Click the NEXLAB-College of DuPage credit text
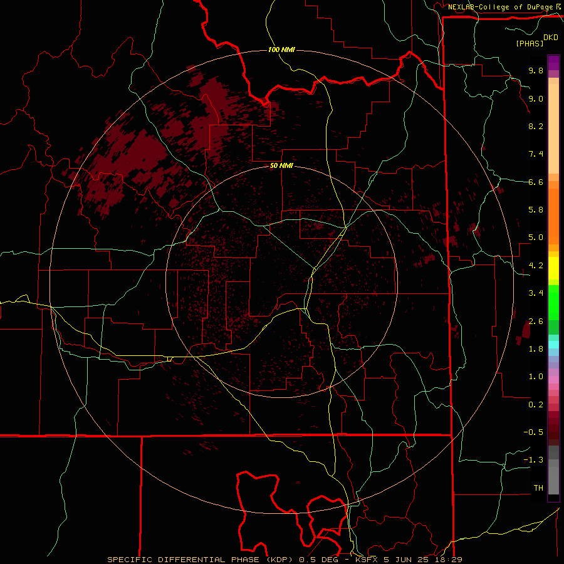The width and height of the screenshot is (564, 564). pos(500,7)
